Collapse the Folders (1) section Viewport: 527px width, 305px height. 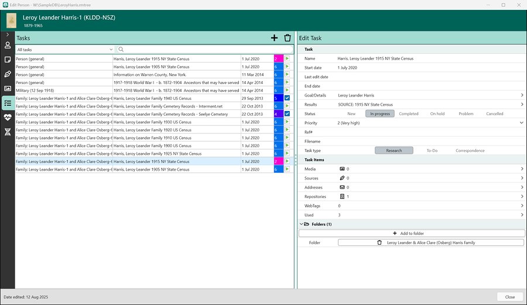click(302, 224)
